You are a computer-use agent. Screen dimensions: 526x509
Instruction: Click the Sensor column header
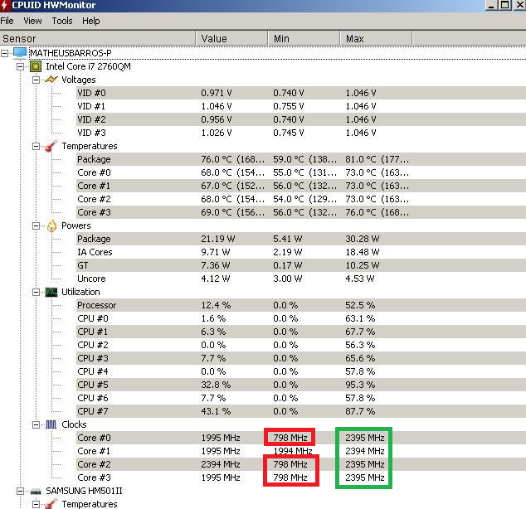[x=97, y=38]
